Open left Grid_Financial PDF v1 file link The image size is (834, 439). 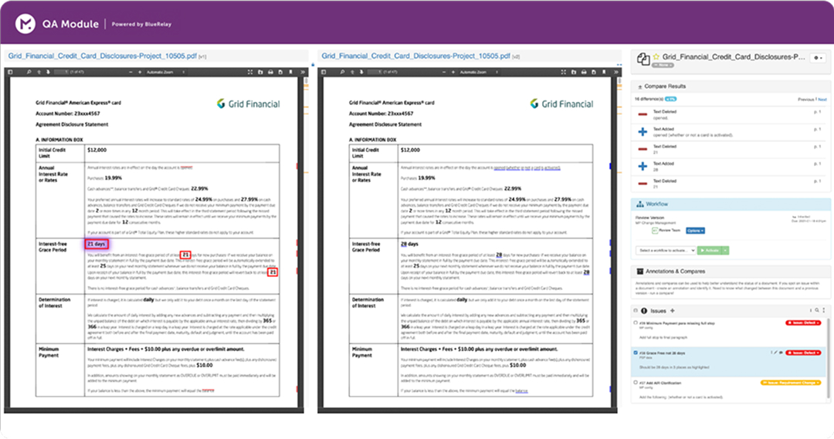102,56
